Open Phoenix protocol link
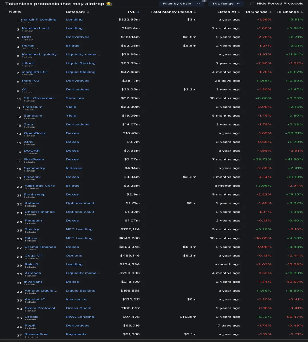This screenshot has width=308, height=342. click(x=32, y=177)
